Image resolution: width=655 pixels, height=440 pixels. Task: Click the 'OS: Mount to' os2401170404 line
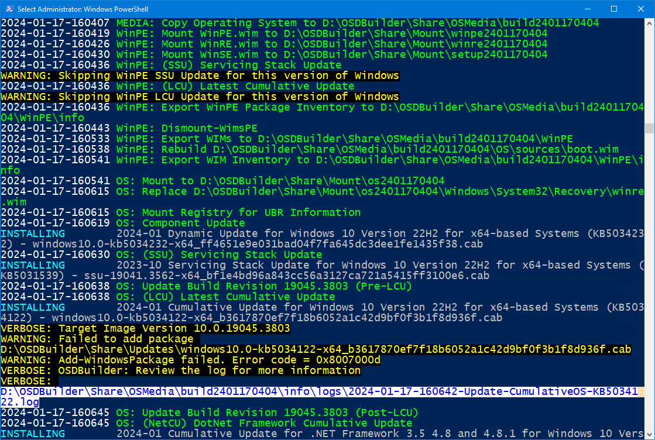click(x=222, y=181)
